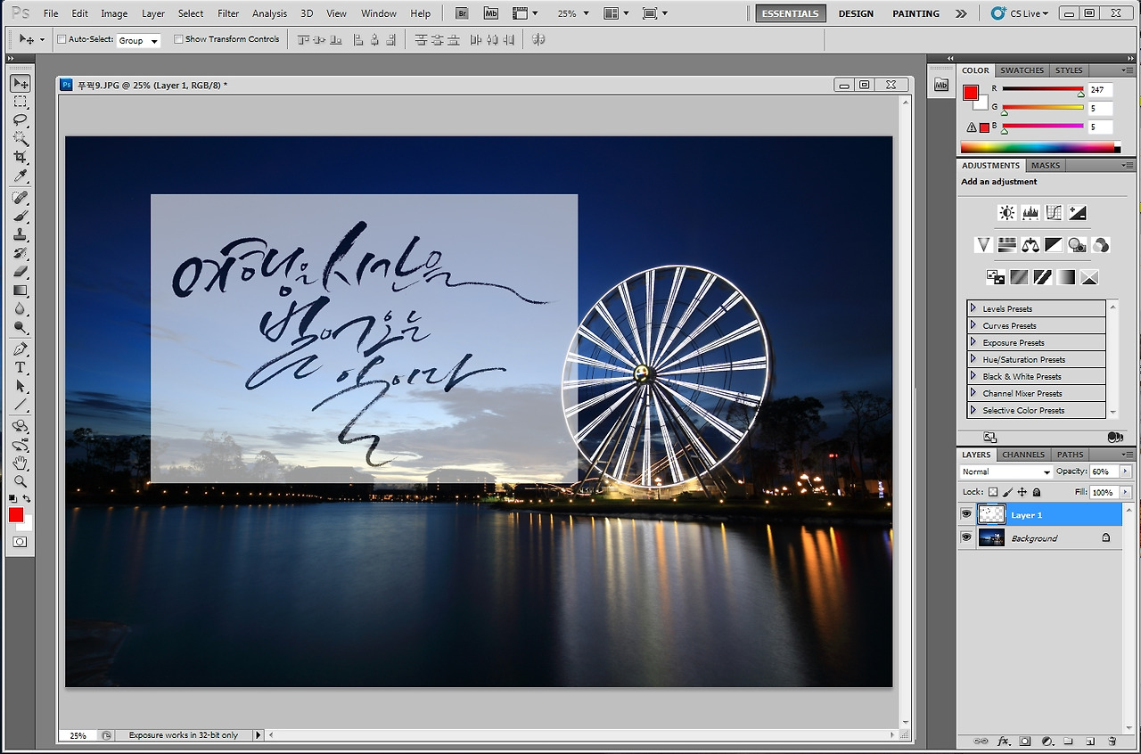This screenshot has height=754, width=1141.
Task: Enable Show Transform Controls checkbox
Action: pos(178,39)
